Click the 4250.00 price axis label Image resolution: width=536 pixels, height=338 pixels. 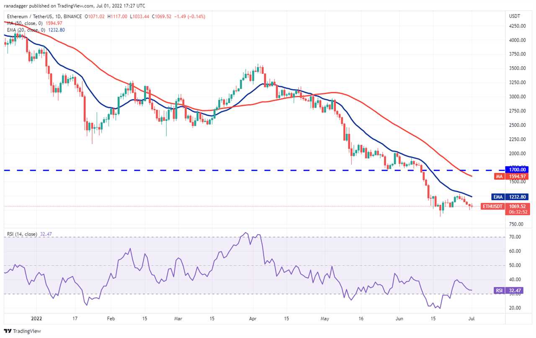pos(518,26)
